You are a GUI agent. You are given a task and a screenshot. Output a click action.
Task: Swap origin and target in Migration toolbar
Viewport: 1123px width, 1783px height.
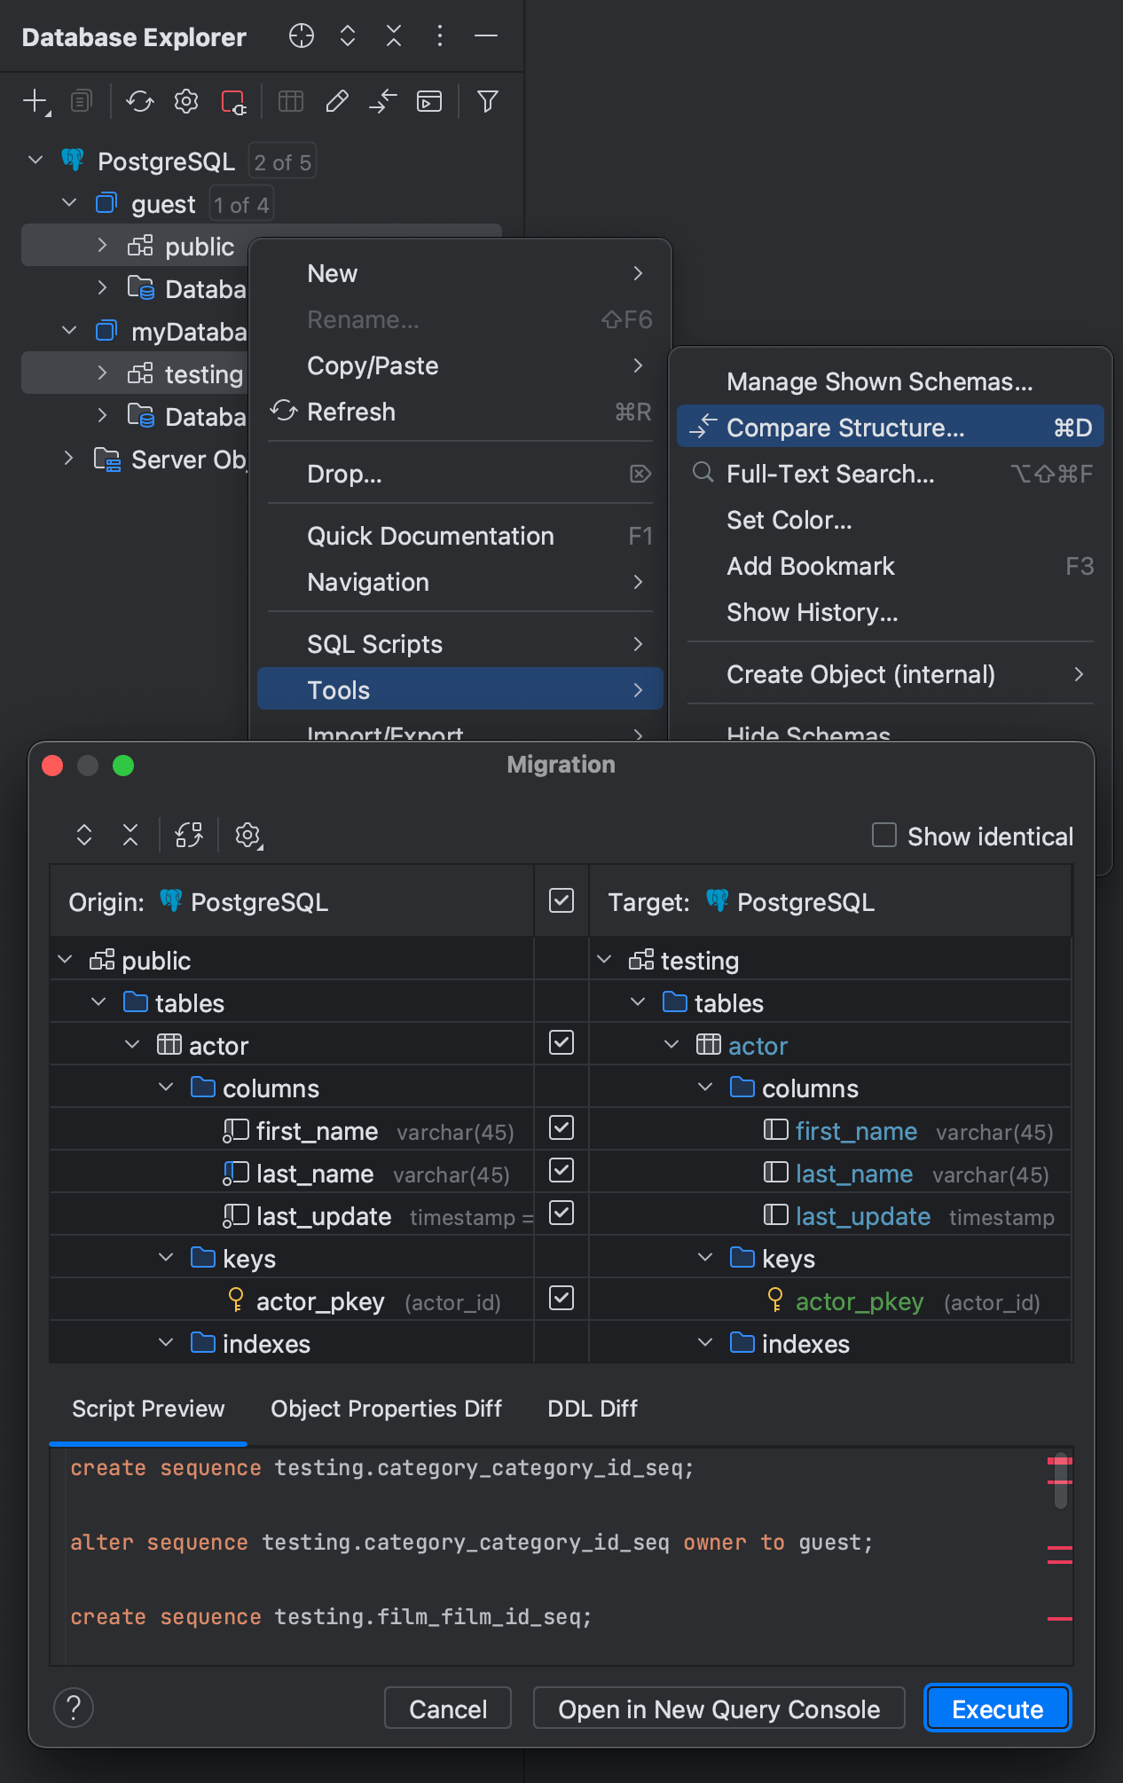pyautogui.click(x=189, y=835)
